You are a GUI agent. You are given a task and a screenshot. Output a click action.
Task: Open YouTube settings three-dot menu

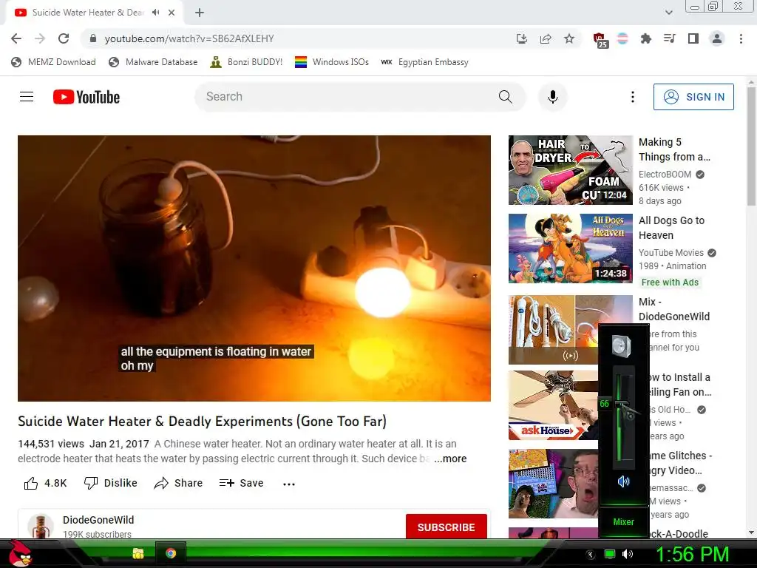(633, 97)
